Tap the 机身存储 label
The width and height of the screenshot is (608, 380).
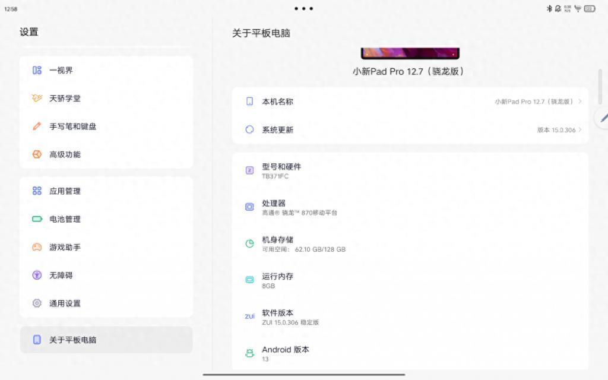(x=277, y=240)
